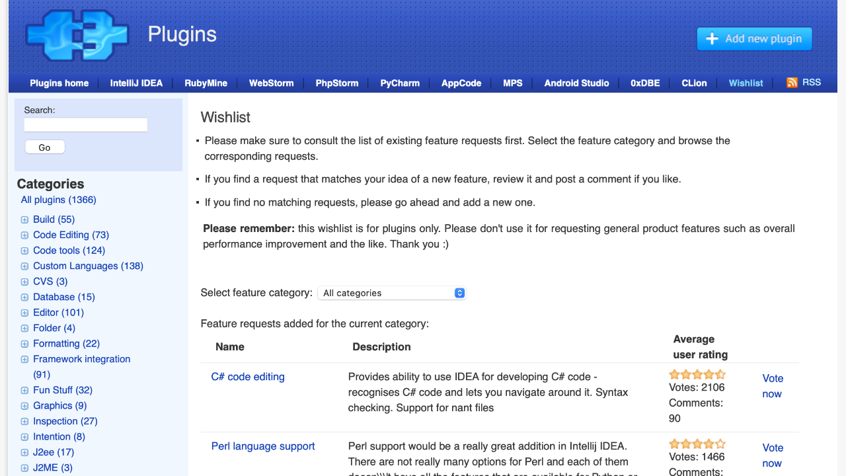Click the RSS link text

812,83
